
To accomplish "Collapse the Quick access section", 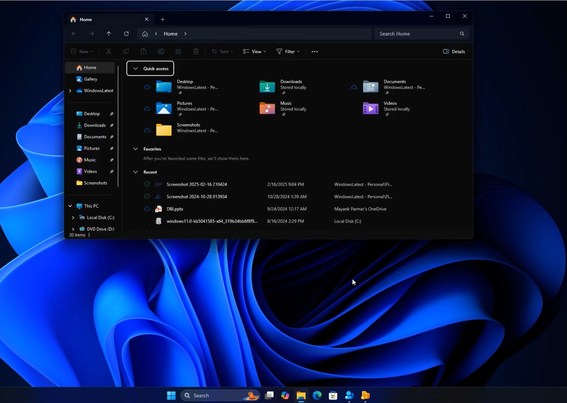I will pos(135,69).
